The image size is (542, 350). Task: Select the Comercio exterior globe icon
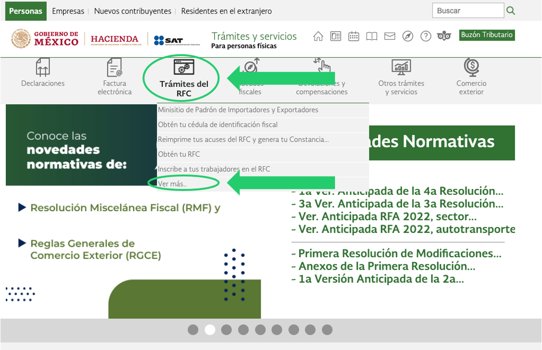(x=470, y=68)
